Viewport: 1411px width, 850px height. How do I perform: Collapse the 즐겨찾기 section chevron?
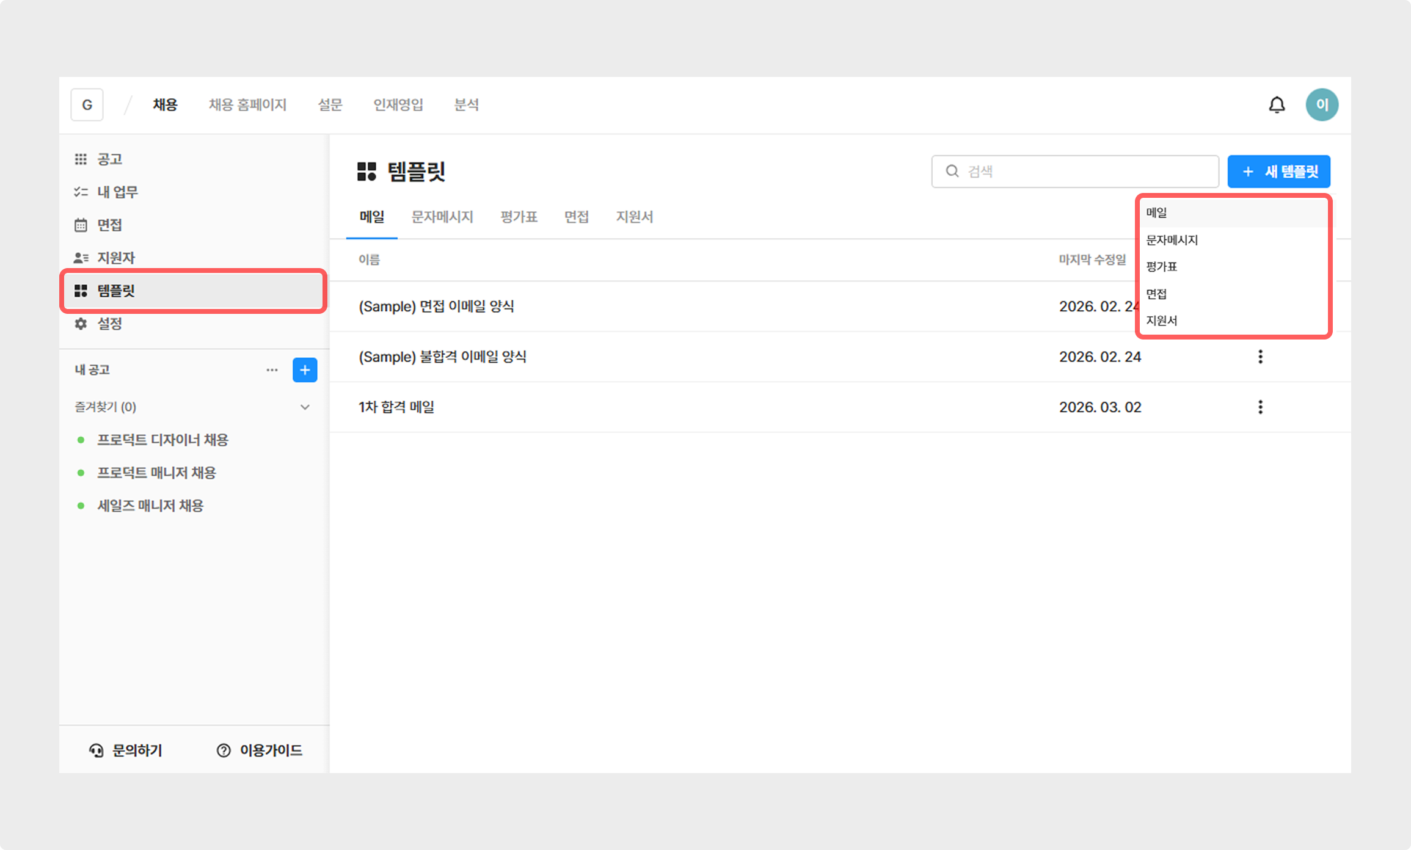click(x=305, y=407)
